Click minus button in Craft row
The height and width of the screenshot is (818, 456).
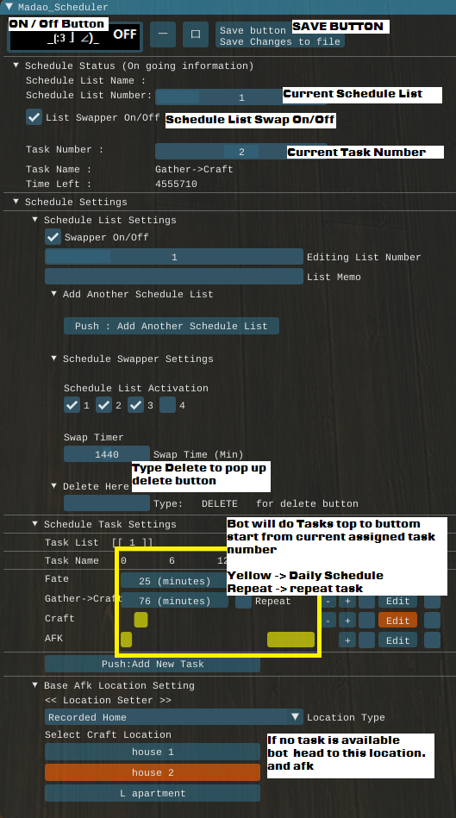328,621
